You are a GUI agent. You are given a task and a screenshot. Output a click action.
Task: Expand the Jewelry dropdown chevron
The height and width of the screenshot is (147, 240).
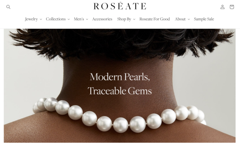click(x=41, y=19)
